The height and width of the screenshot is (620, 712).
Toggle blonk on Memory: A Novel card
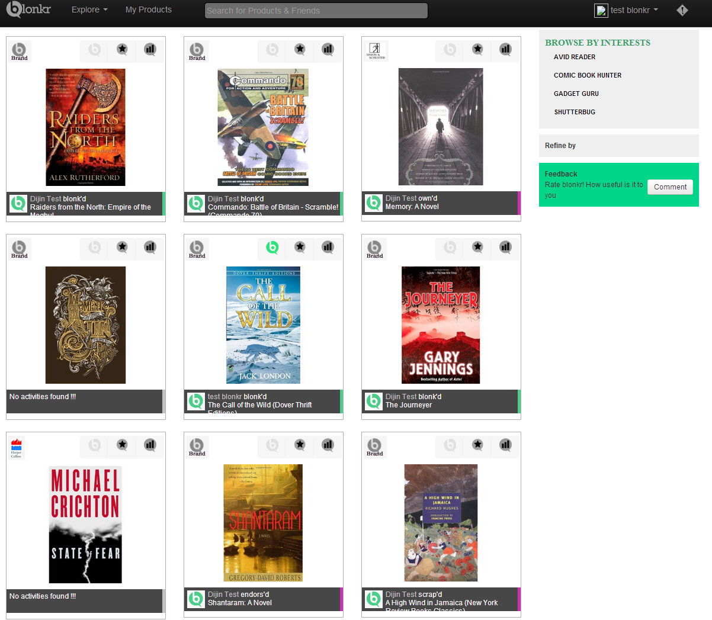[450, 49]
